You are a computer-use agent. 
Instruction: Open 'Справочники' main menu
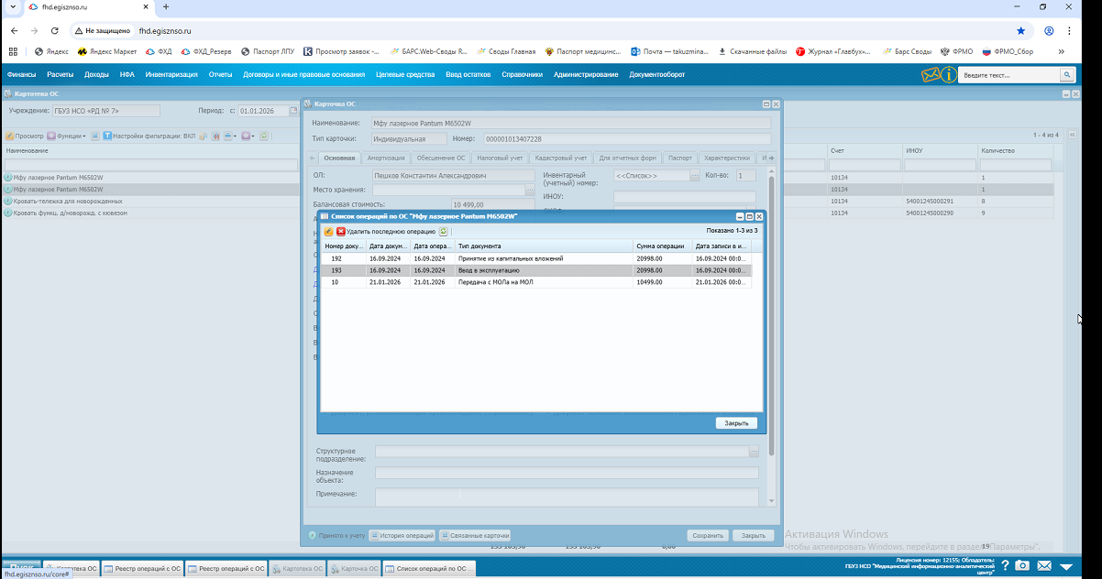pos(523,74)
